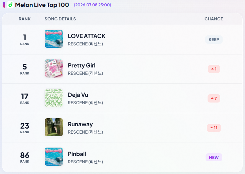Click the SONG DETAILS column header

pos(60,19)
